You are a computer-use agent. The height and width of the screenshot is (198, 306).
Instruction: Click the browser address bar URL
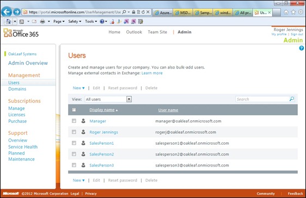(75, 12)
